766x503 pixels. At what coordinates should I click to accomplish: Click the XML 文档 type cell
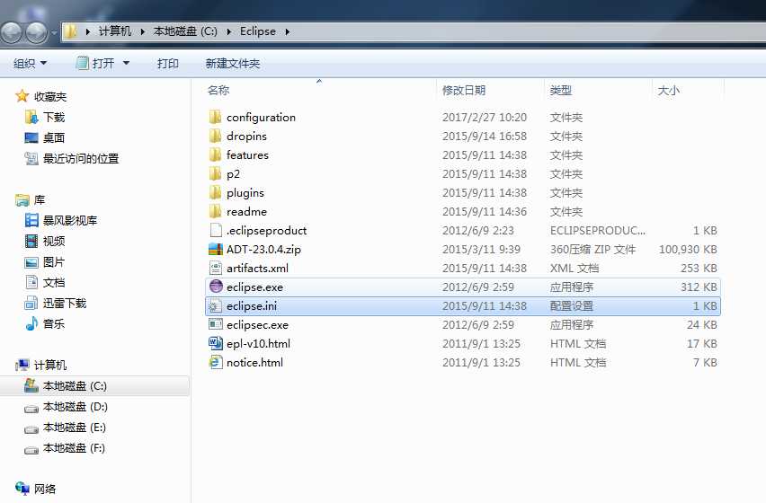(x=574, y=268)
